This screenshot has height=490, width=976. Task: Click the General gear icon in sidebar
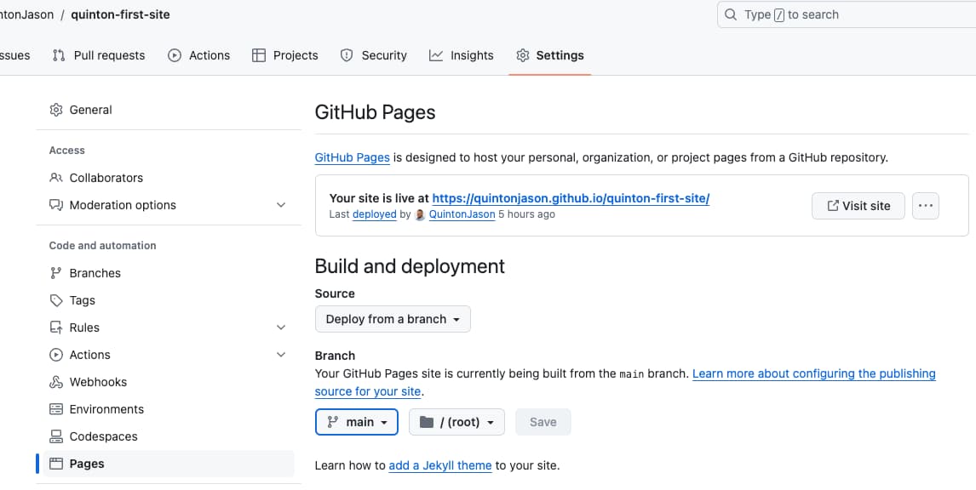[56, 110]
